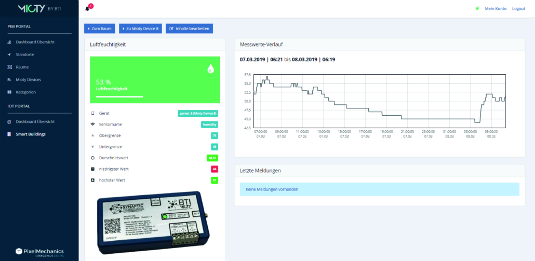The height and width of the screenshot is (261, 535).
Task: Click the Inhalte bearbeiten button
Action: pyautogui.click(x=189, y=29)
